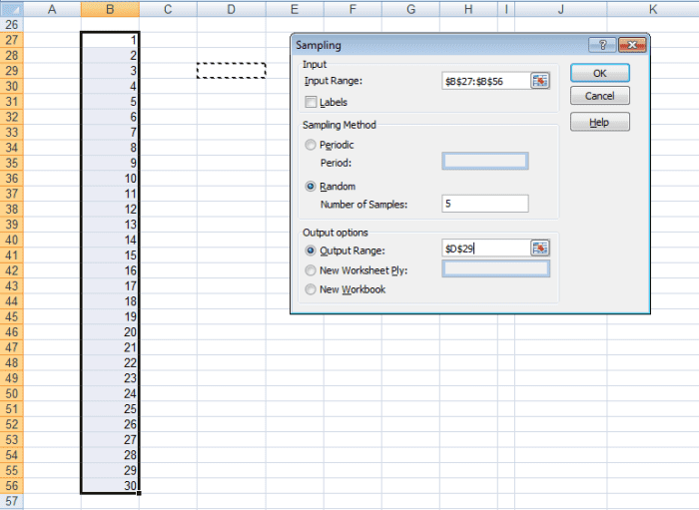The image size is (699, 510).
Task: Select row 40 header
Action: (12, 240)
